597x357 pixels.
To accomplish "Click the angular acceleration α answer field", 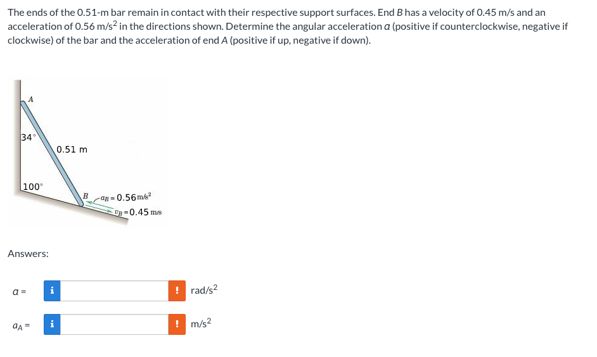I will coord(114,291).
